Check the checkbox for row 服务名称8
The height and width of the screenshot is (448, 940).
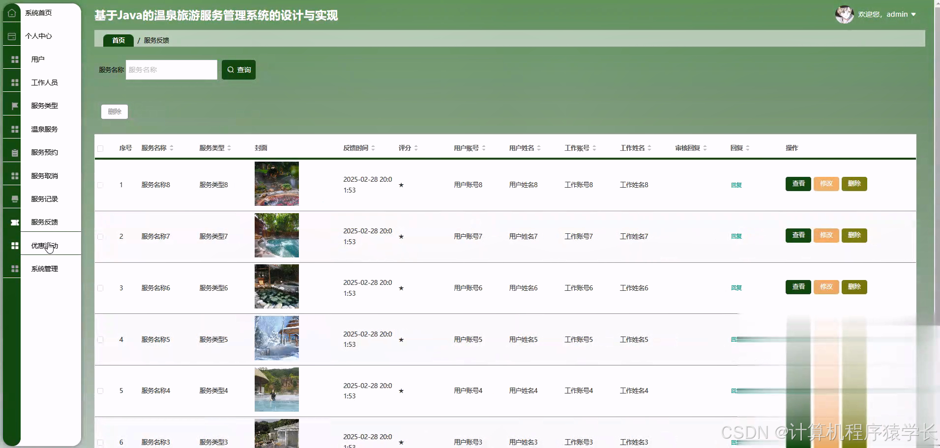100,185
